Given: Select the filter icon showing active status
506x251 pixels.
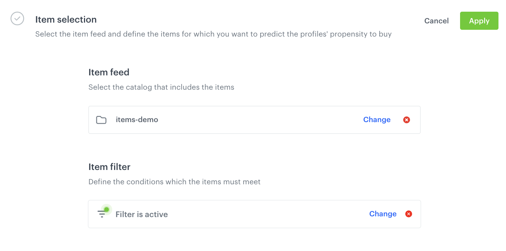Looking at the screenshot, I should (102, 213).
